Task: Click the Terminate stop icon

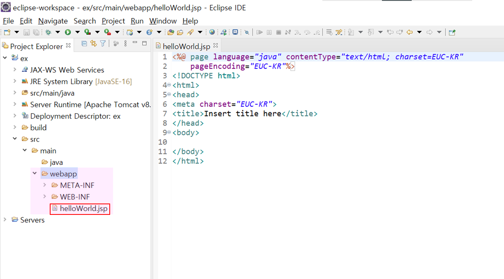Action: tap(278, 32)
